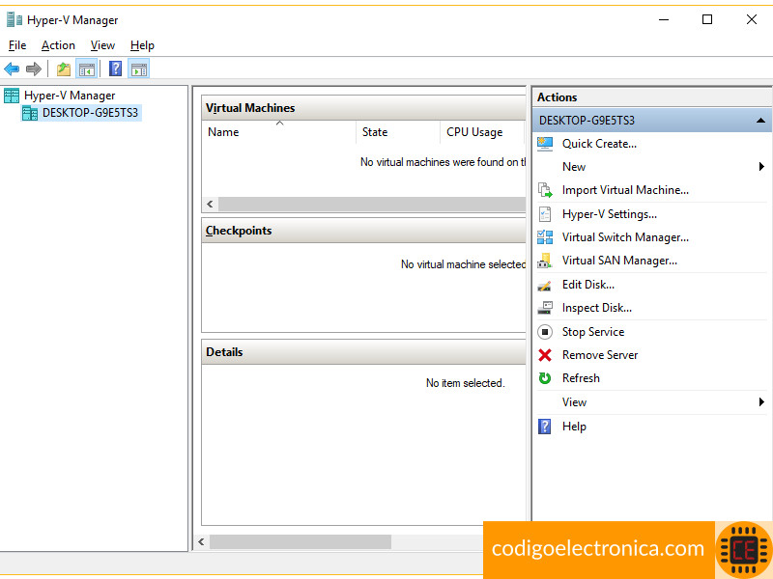
Task: Sort by the CPU Usage column header
Action: 481,132
